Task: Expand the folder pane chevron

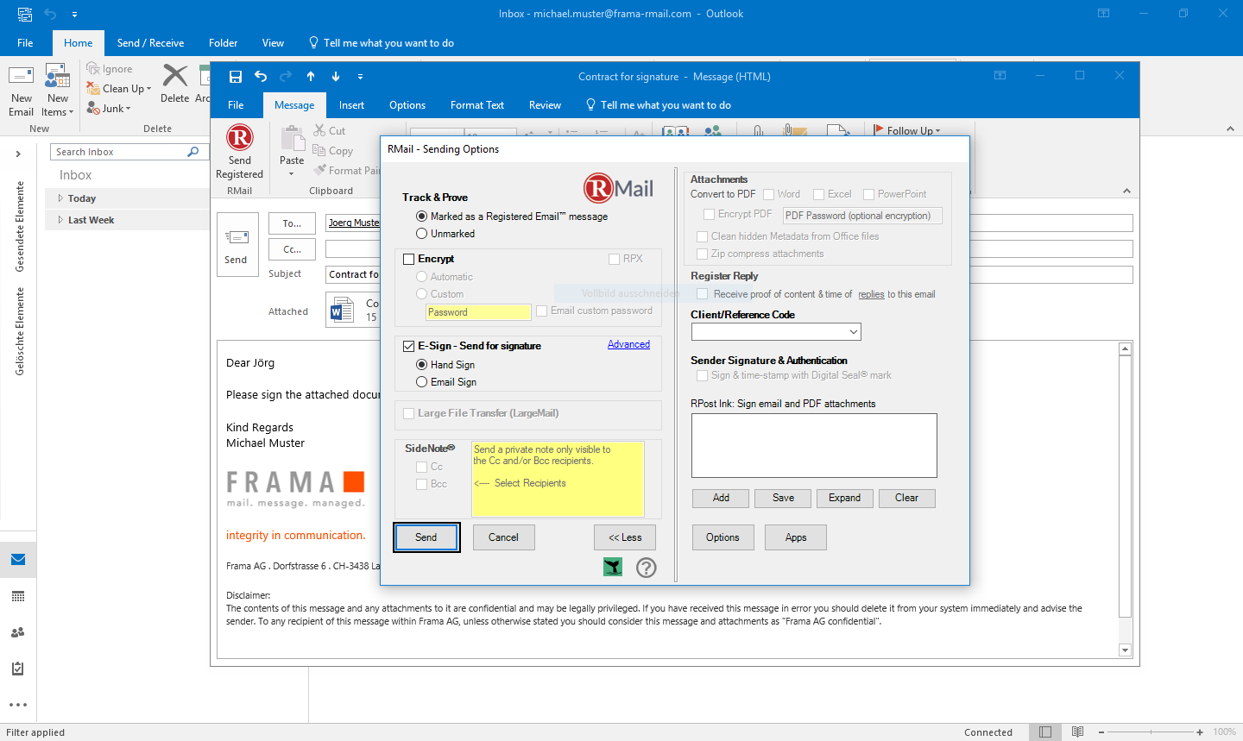Action: 18,154
